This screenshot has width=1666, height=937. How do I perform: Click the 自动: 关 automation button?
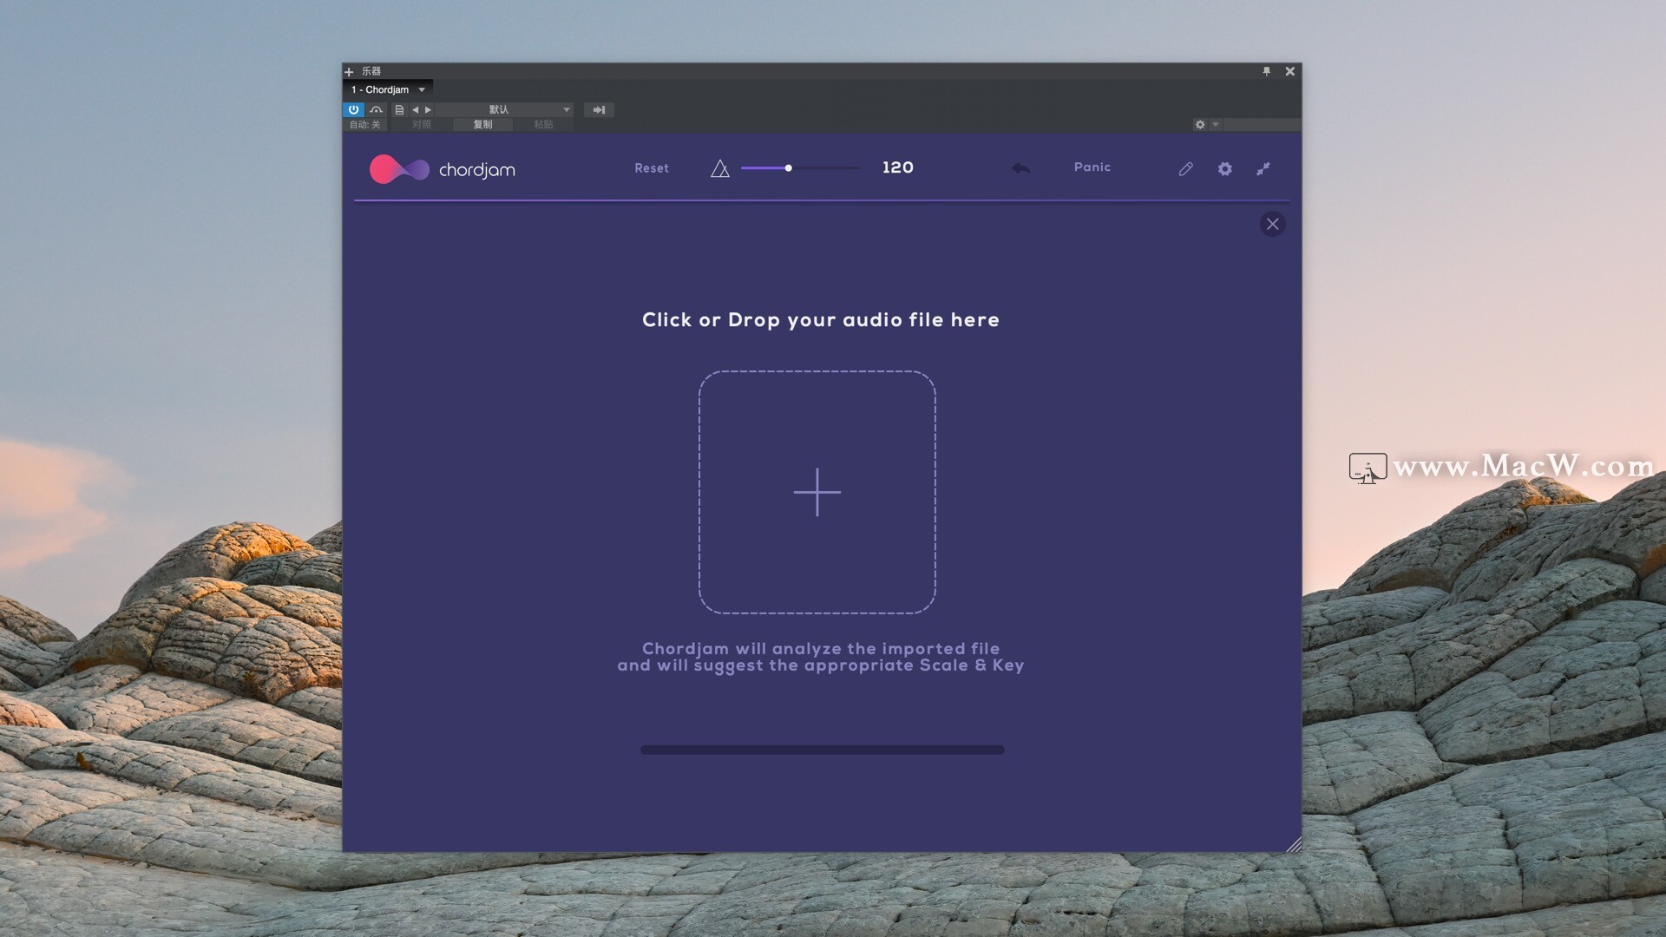coord(364,125)
